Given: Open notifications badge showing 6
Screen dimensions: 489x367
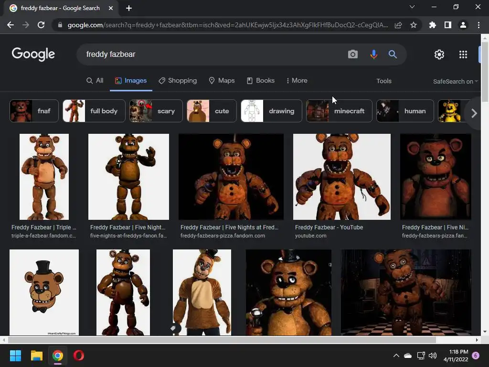Looking at the screenshot, I should (x=476, y=356).
